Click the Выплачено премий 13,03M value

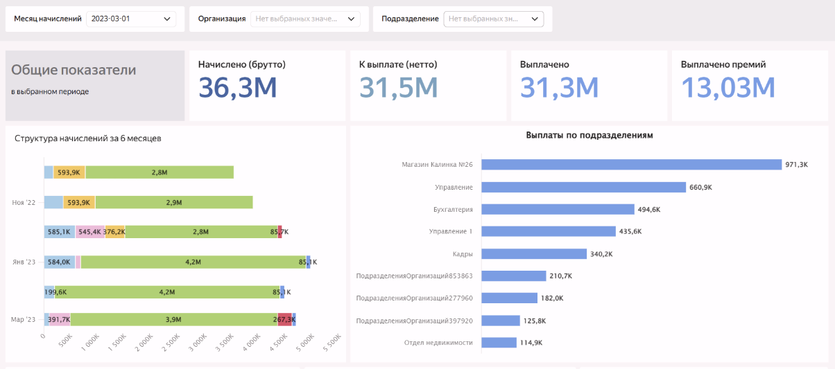point(728,87)
